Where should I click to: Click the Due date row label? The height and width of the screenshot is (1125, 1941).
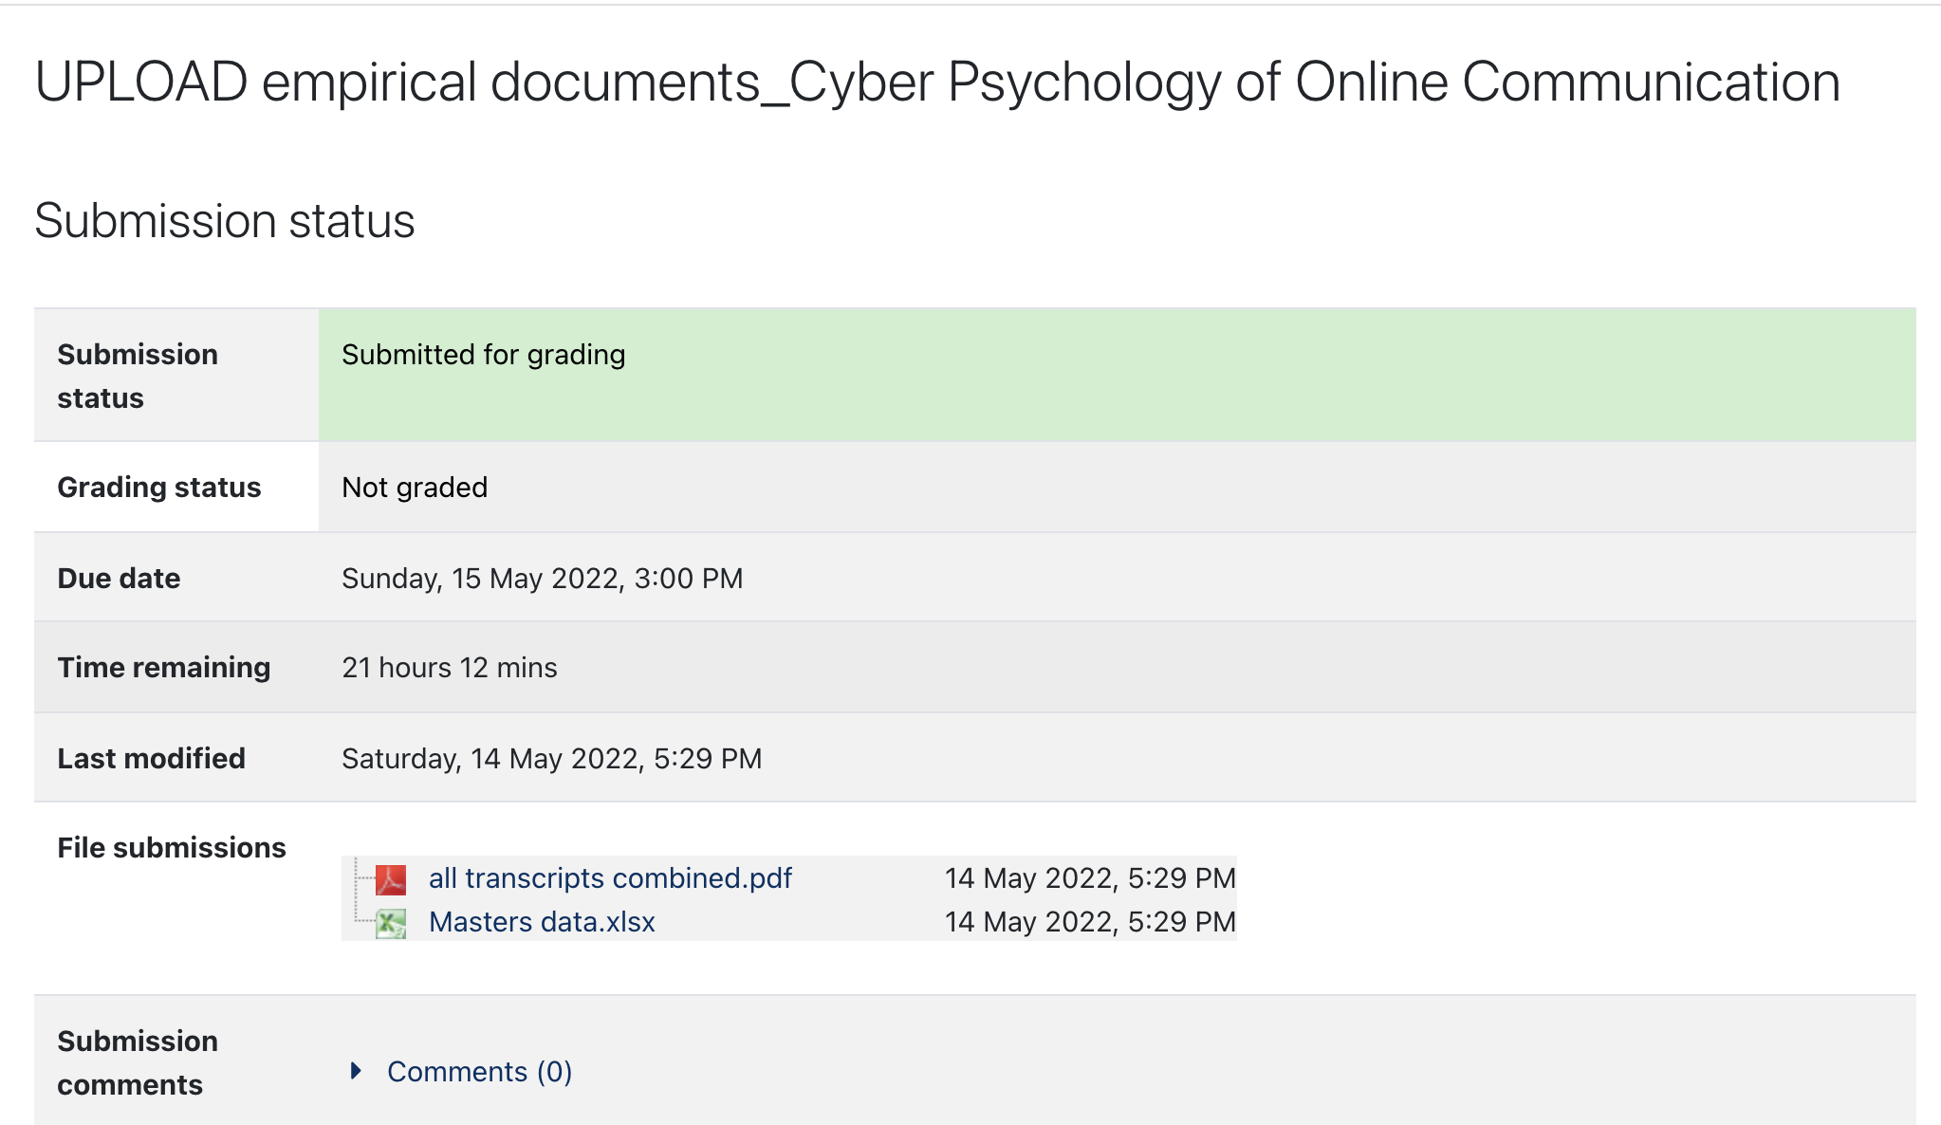tap(119, 578)
